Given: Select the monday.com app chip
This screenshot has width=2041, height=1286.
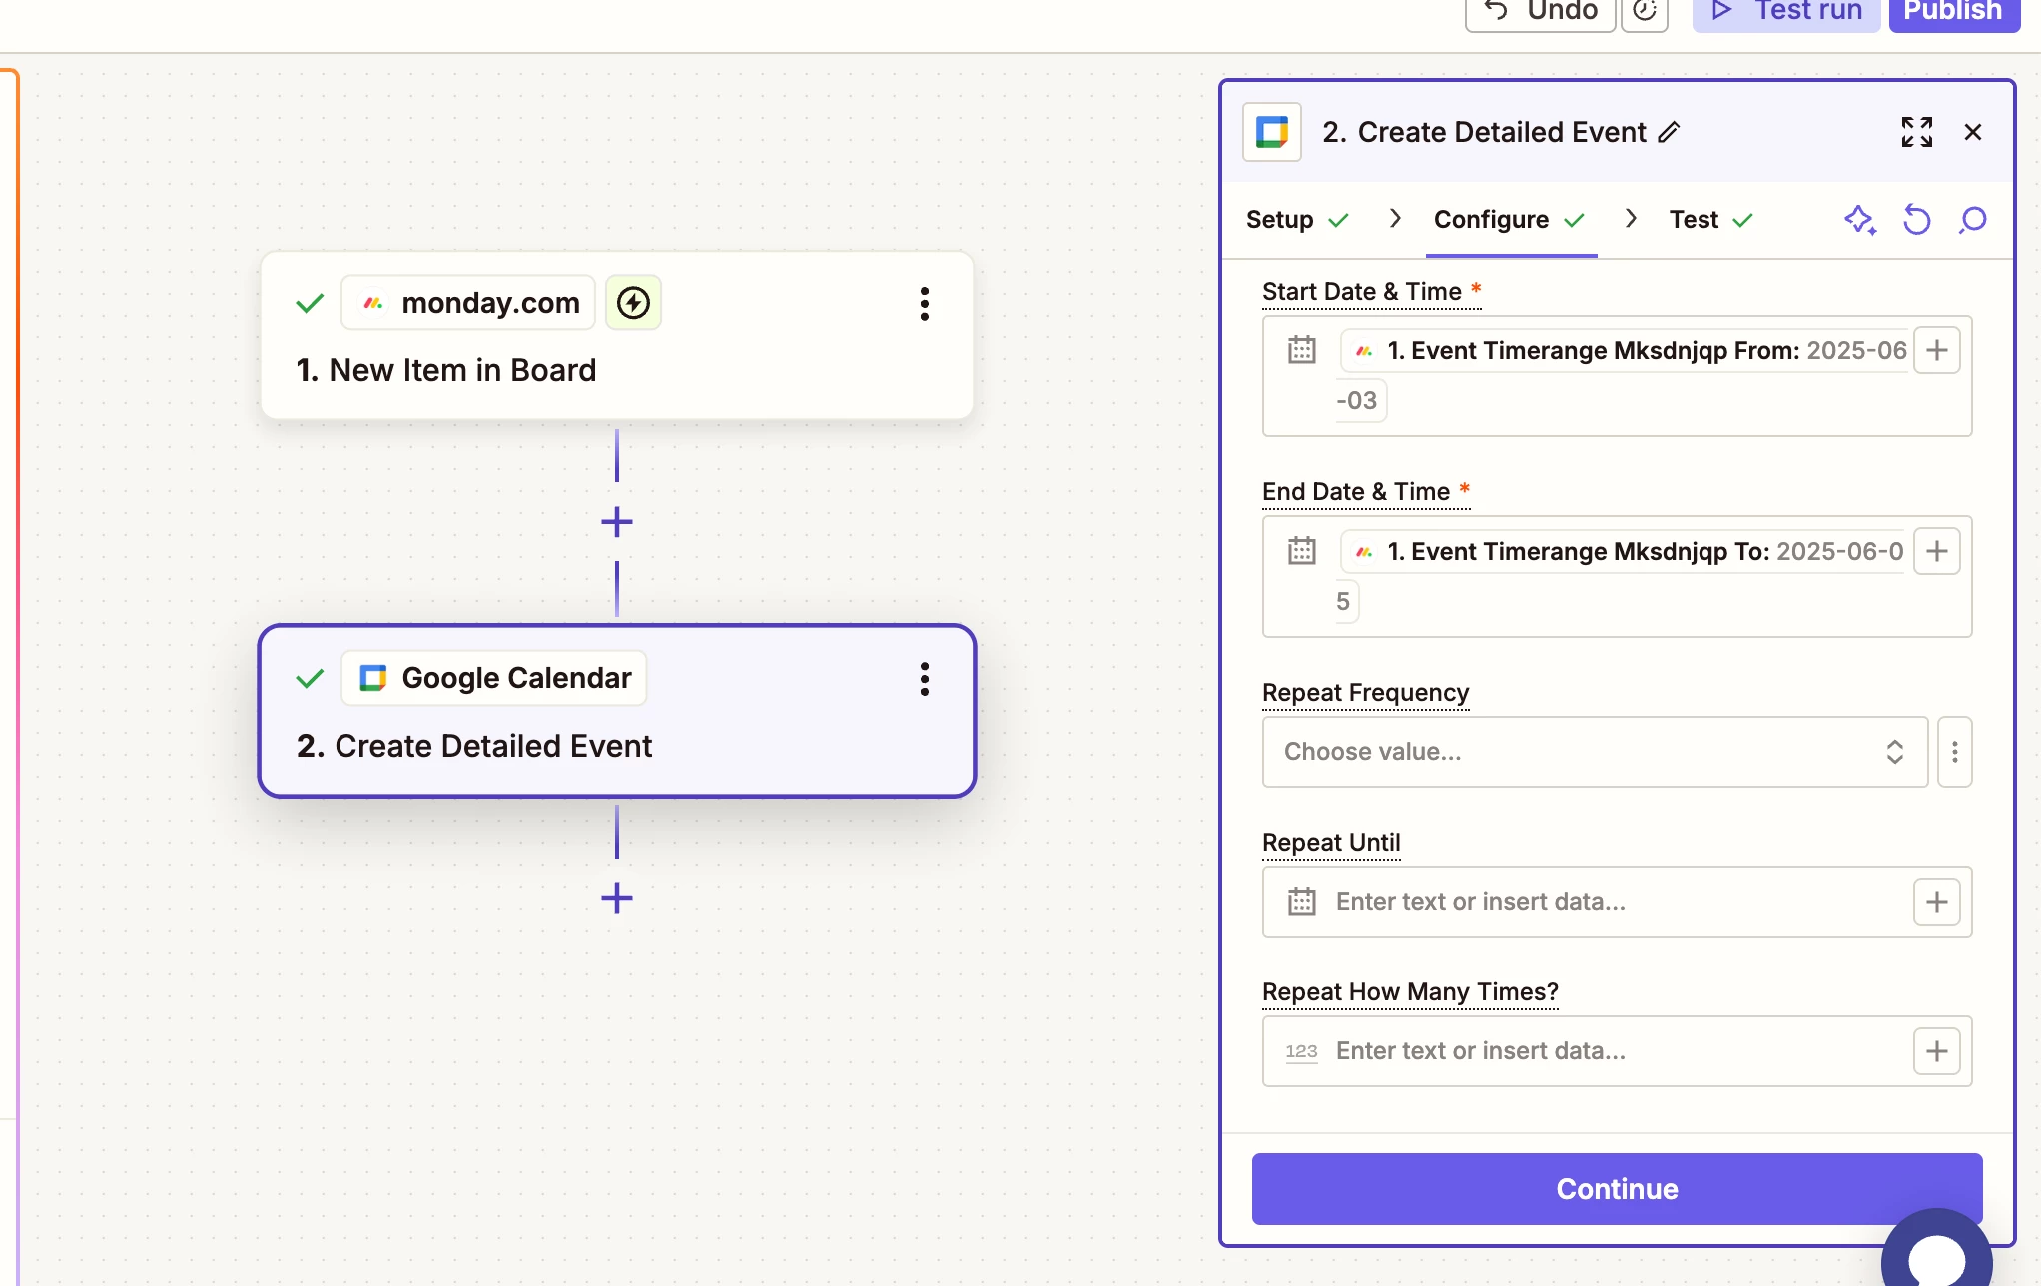Looking at the screenshot, I should tap(468, 303).
